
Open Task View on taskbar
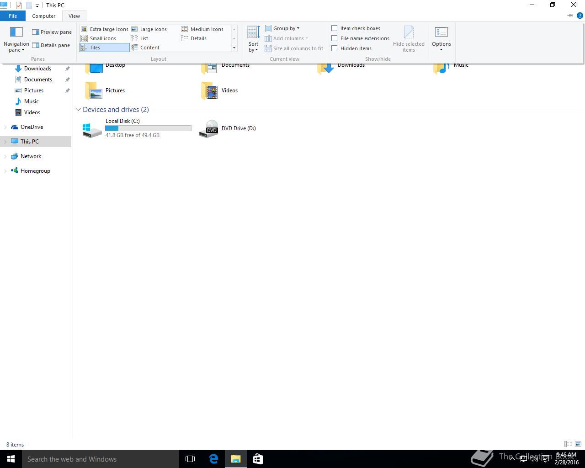tap(190, 459)
